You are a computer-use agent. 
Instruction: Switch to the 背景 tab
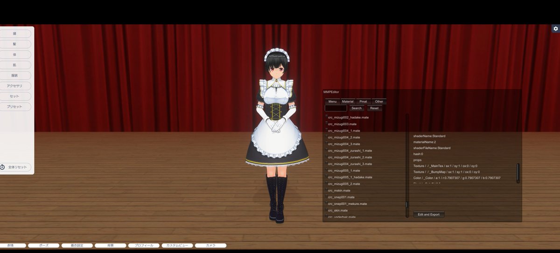point(111,245)
